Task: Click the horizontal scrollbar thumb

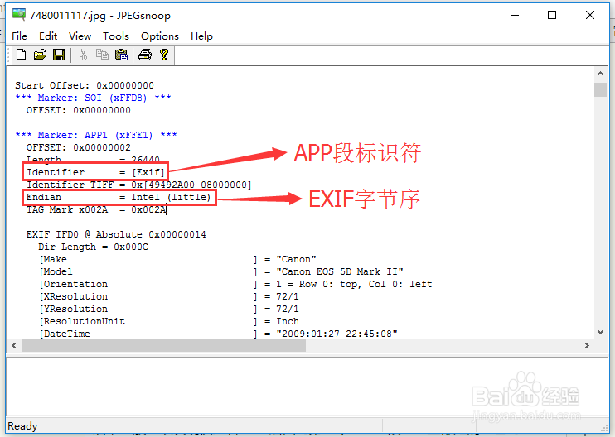Action: click(x=163, y=345)
